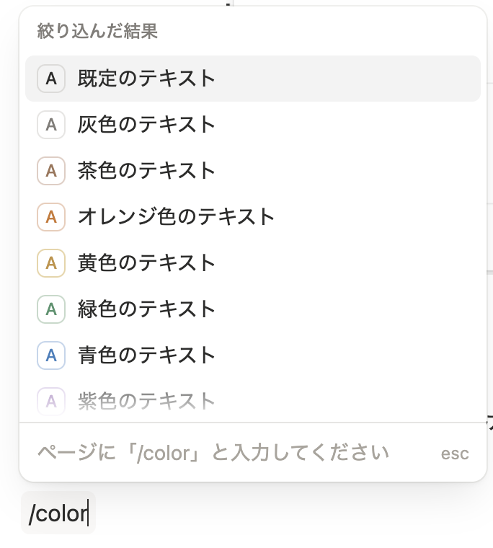Select 既定のテキスト menu entry
This screenshot has width=493, height=548.
[253, 79]
